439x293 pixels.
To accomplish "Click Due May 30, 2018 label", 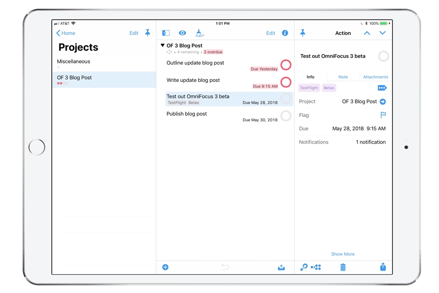I will pos(260,120).
